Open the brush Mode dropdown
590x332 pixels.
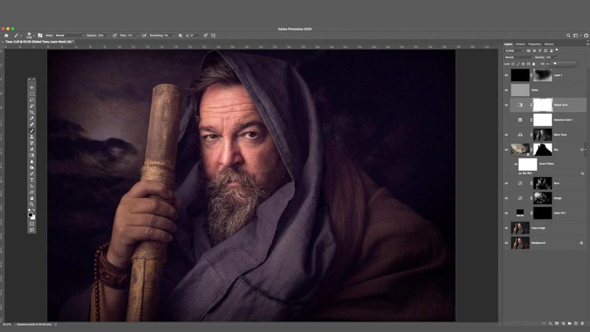point(69,36)
